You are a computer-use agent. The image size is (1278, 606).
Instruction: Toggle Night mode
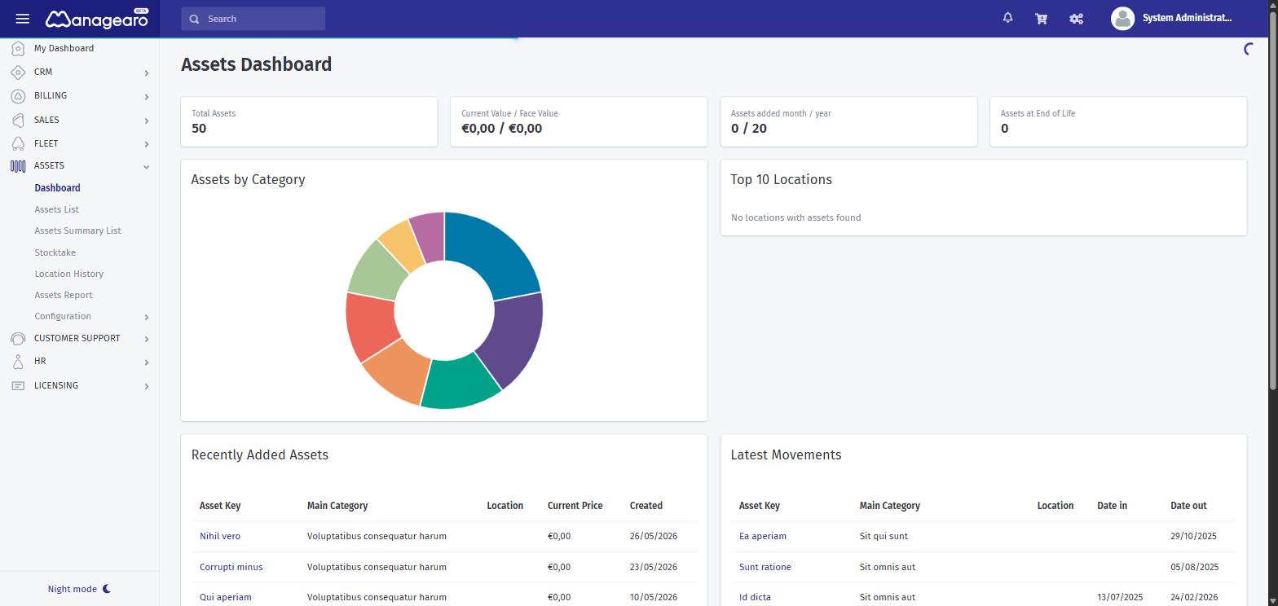tap(79, 589)
